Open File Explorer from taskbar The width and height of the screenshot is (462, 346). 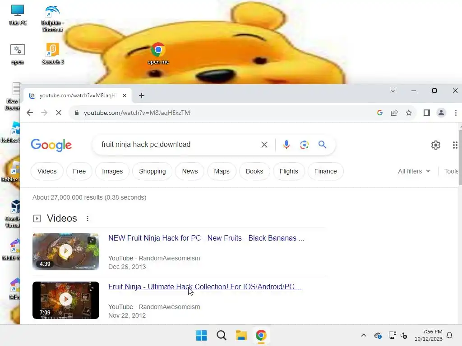[x=241, y=335]
